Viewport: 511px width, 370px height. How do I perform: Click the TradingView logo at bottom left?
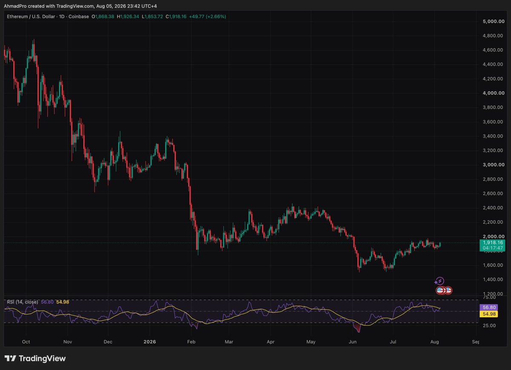(x=35, y=359)
